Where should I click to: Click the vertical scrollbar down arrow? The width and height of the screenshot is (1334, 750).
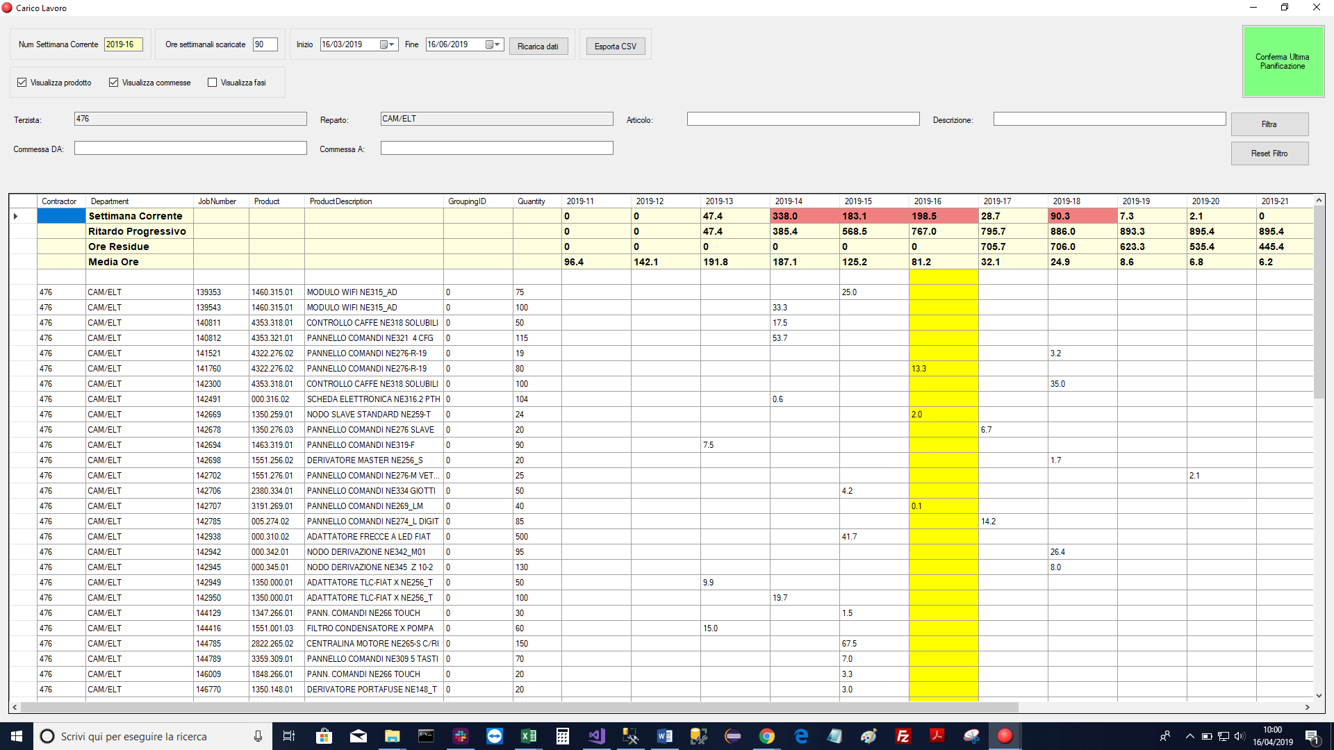point(1319,695)
